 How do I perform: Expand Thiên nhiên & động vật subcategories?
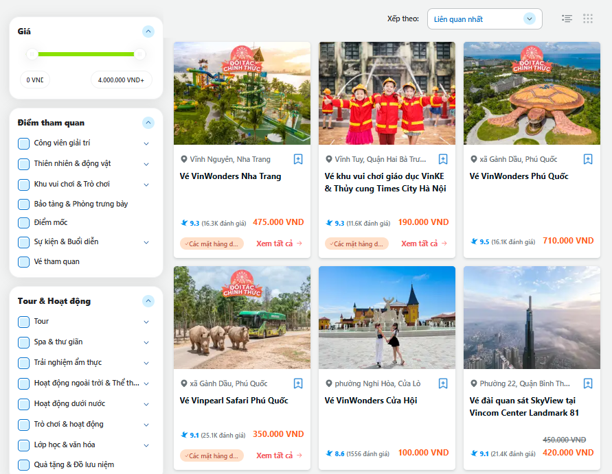click(x=146, y=164)
